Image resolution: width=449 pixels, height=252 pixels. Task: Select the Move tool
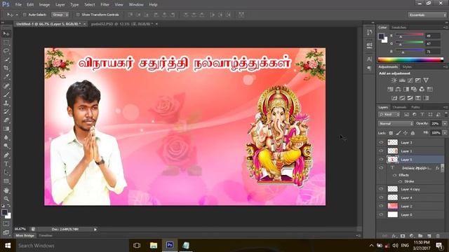pyautogui.click(x=6, y=34)
